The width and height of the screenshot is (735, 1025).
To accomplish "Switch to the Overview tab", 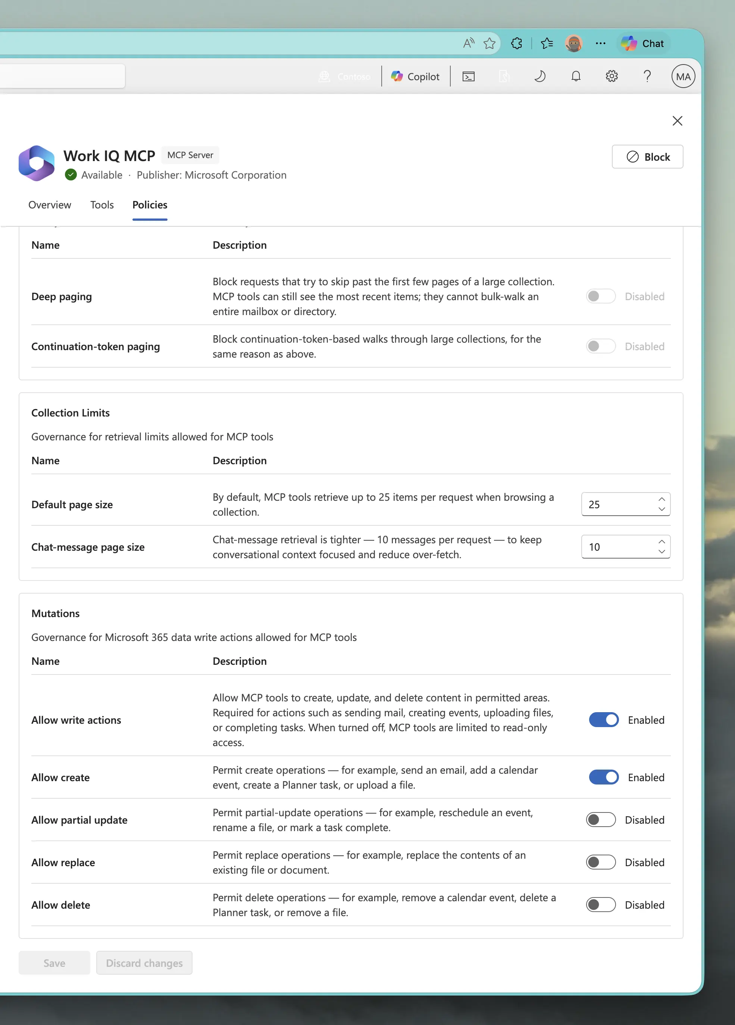I will coord(50,205).
